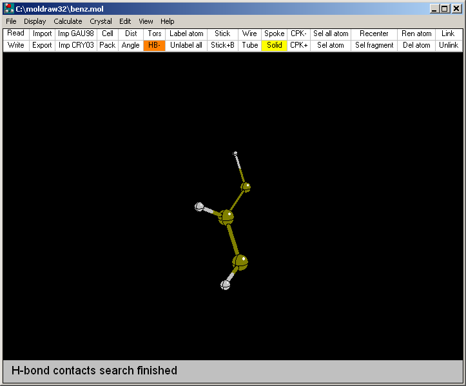Click the CPK- button

[298, 34]
